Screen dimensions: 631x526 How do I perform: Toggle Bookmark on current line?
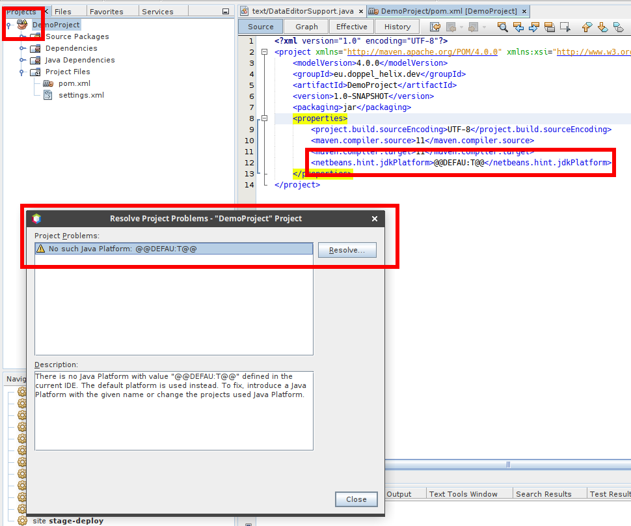[619, 27]
